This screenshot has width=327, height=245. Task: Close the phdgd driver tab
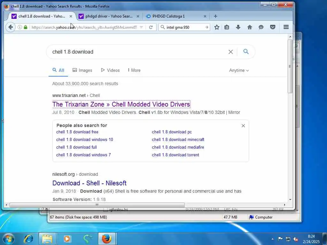pyautogui.click(x=138, y=16)
